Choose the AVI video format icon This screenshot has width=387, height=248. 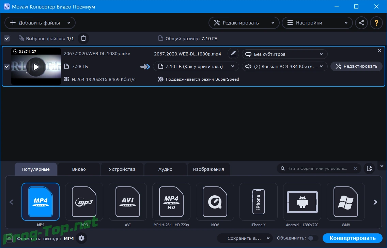(x=128, y=202)
